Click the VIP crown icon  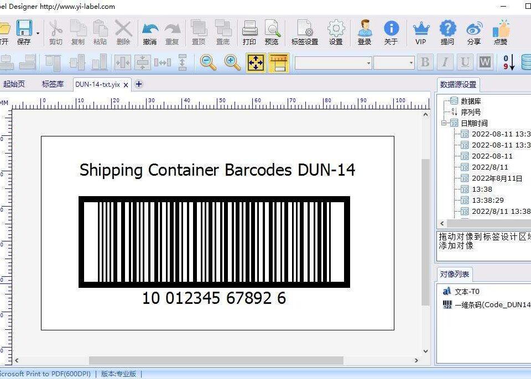421,28
